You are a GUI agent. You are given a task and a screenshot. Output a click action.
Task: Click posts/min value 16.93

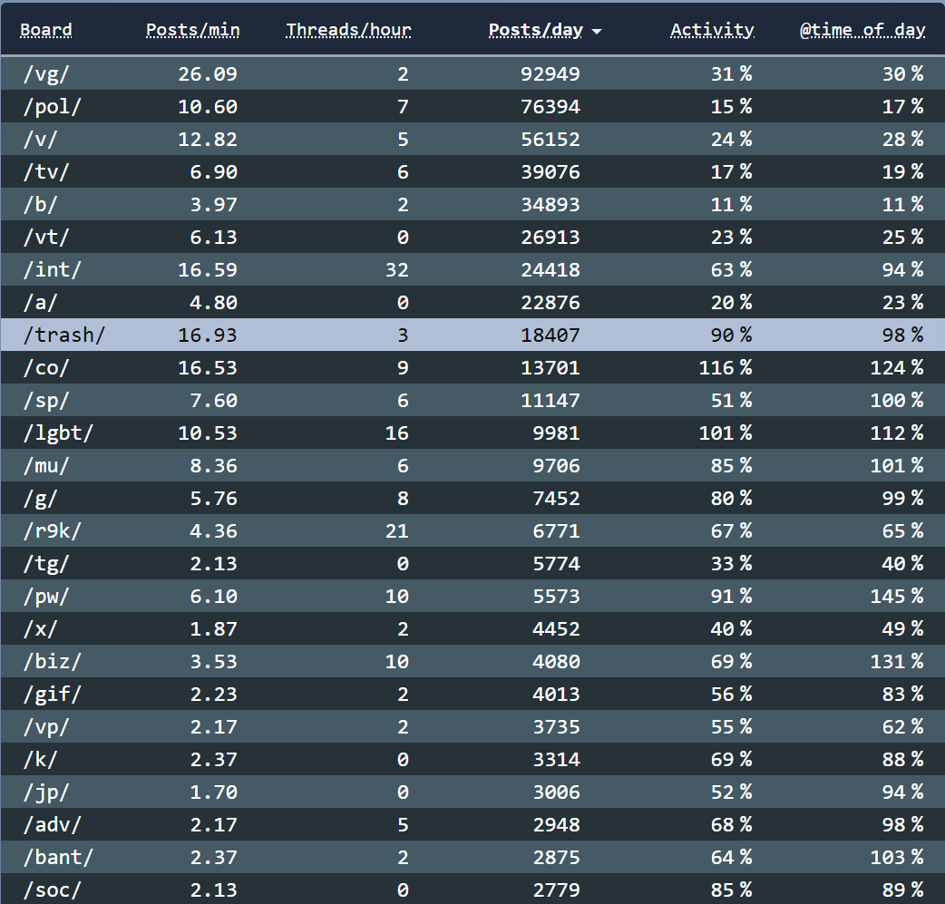coord(208,335)
